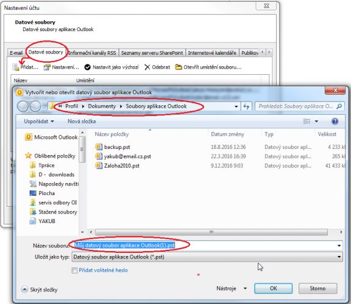351x304 pixels.
Task: Select the backup.pst file
Action: click(117, 147)
